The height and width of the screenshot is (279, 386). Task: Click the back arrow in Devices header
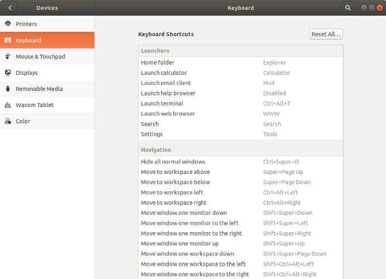point(9,8)
